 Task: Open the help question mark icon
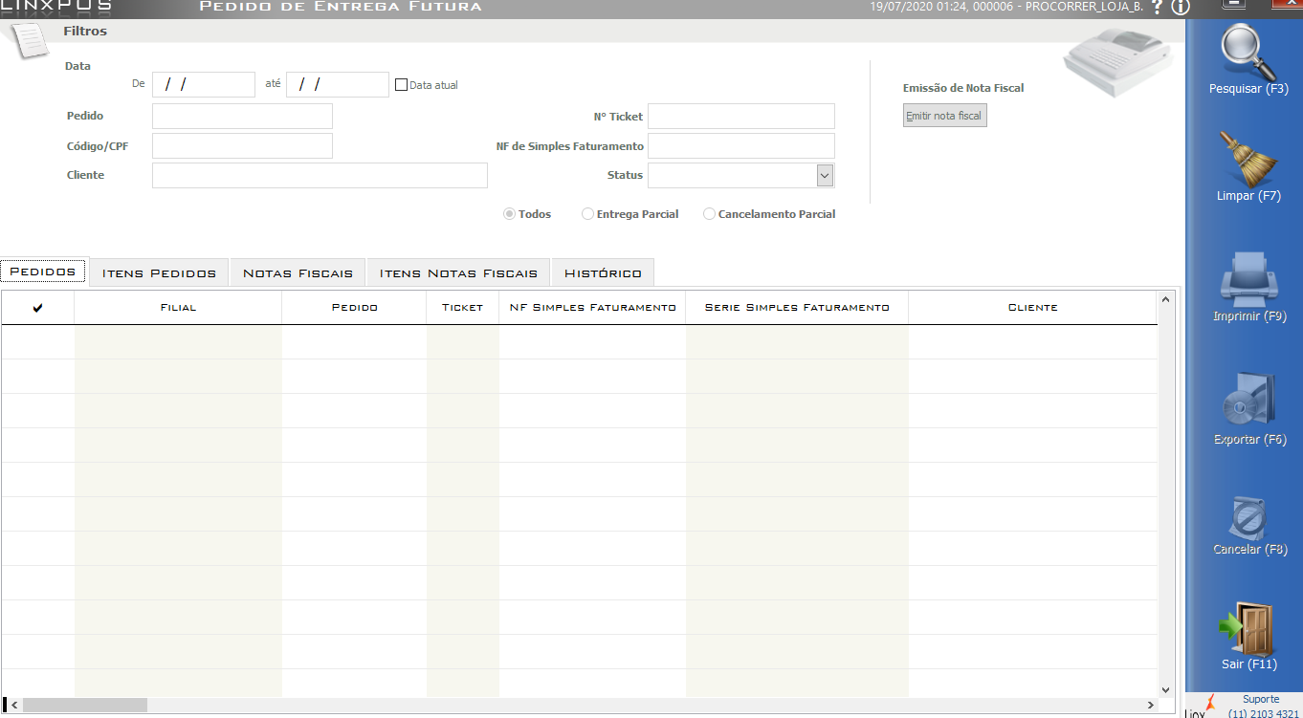[1157, 8]
